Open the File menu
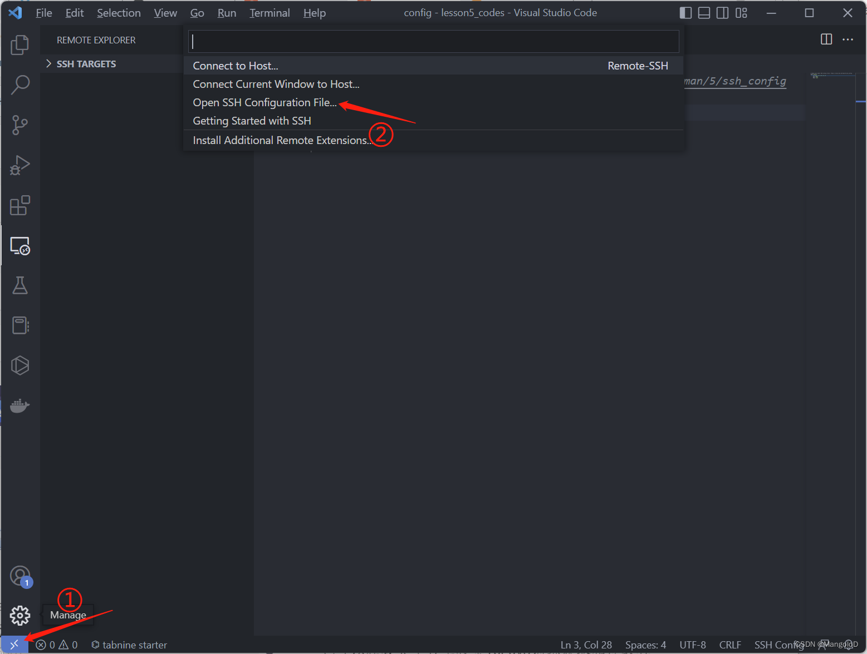 click(x=44, y=13)
